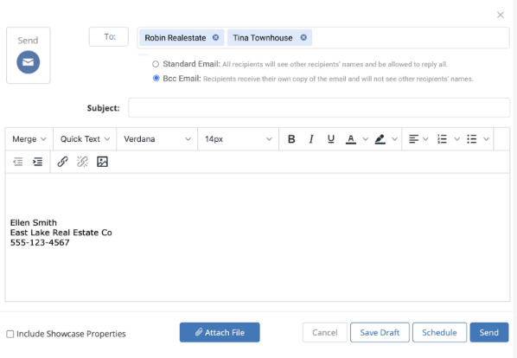Image resolution: width=517 pixels, height=358 pixels.
Task: Click the remove link (unlink) icon
Action: click(x=82, y=162)
